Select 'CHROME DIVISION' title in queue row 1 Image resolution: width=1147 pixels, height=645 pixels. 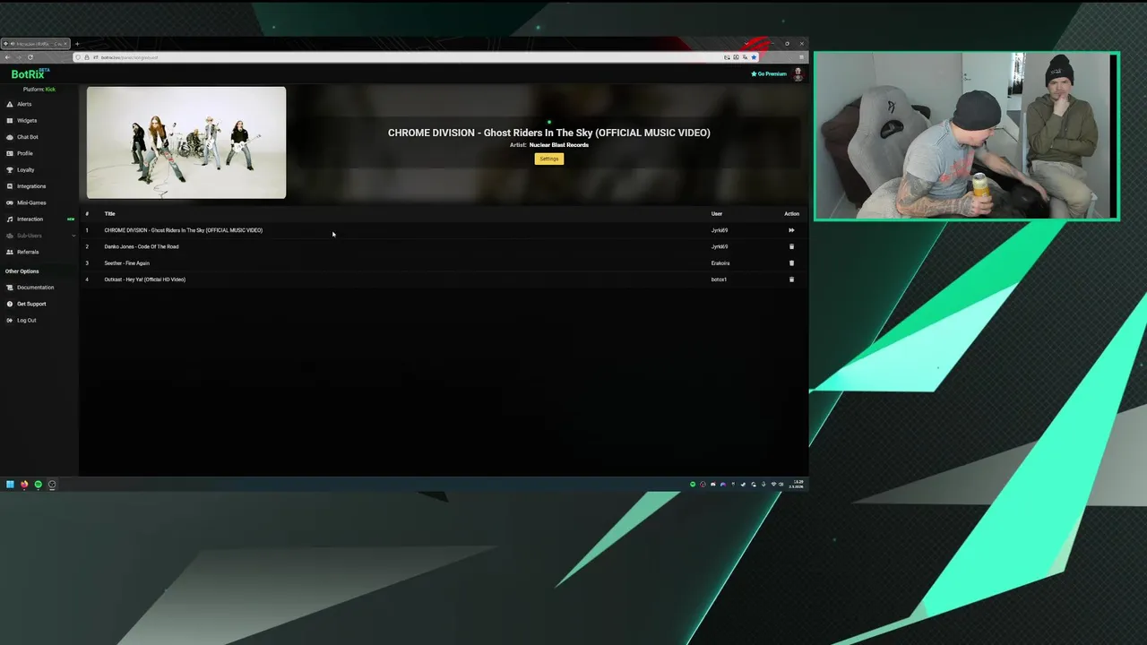[183, 230]
